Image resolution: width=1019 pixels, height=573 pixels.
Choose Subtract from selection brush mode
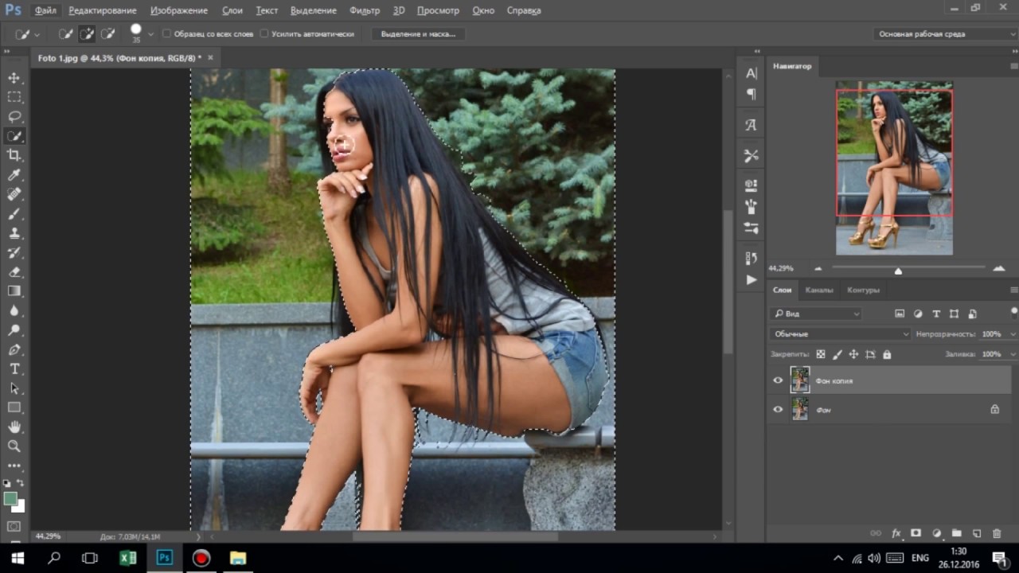107,34
